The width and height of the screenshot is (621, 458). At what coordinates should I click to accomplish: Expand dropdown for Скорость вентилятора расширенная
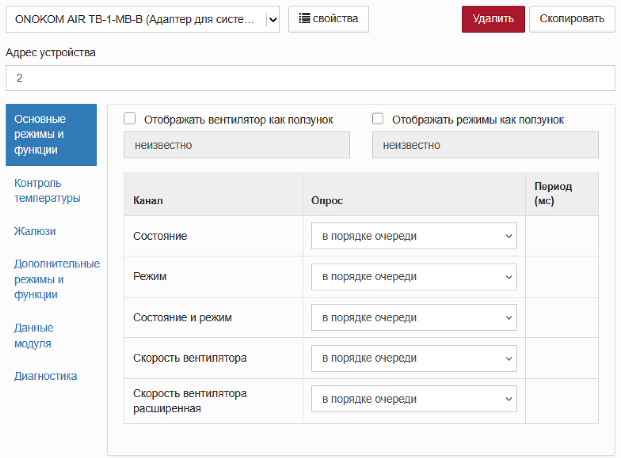tap(414, 399)
